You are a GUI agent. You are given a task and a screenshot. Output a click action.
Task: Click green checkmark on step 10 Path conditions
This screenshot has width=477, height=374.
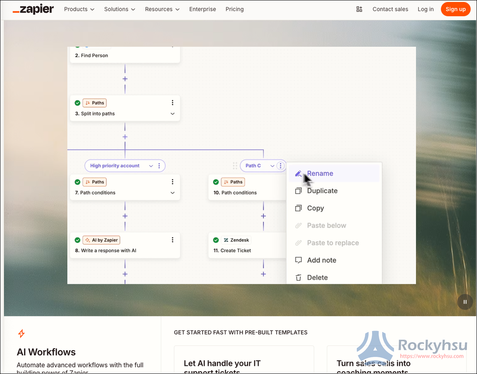click(216, 182)
